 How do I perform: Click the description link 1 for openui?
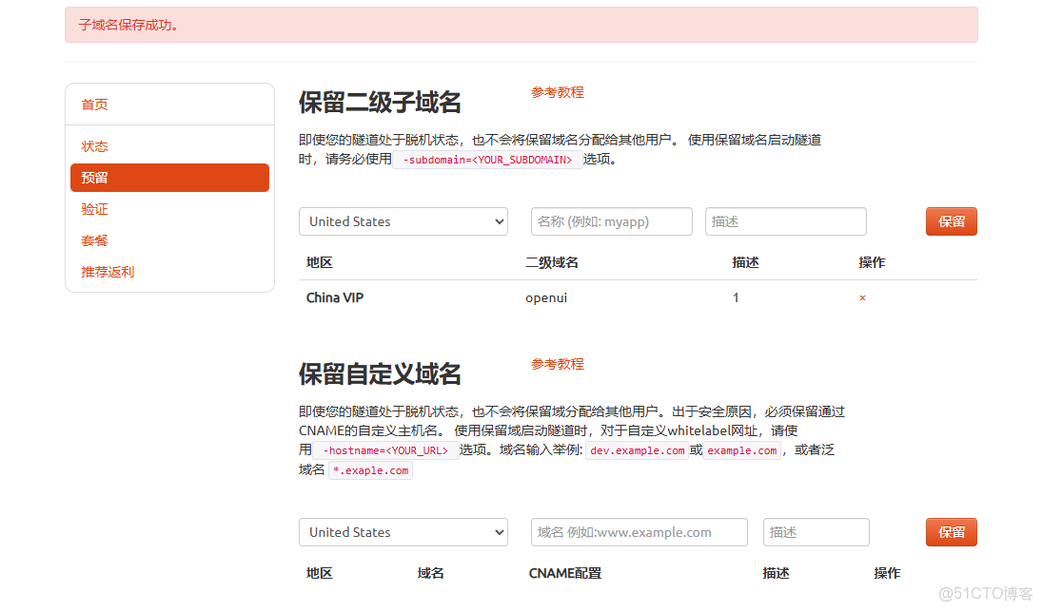coord(735,297)
